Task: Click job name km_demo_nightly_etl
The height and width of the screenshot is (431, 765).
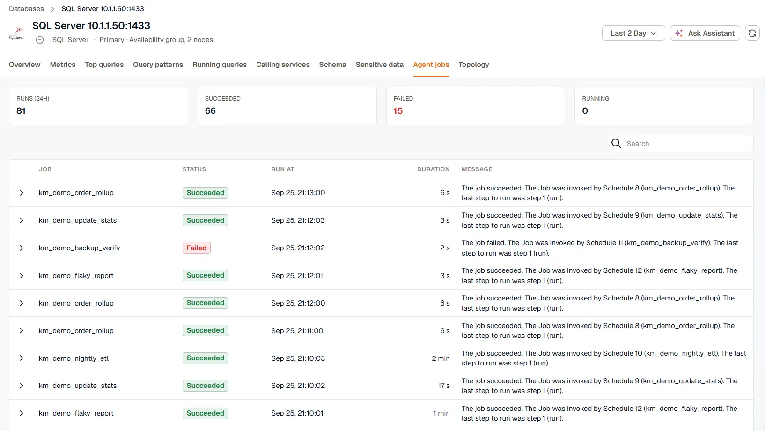Action: coord(74,358)
